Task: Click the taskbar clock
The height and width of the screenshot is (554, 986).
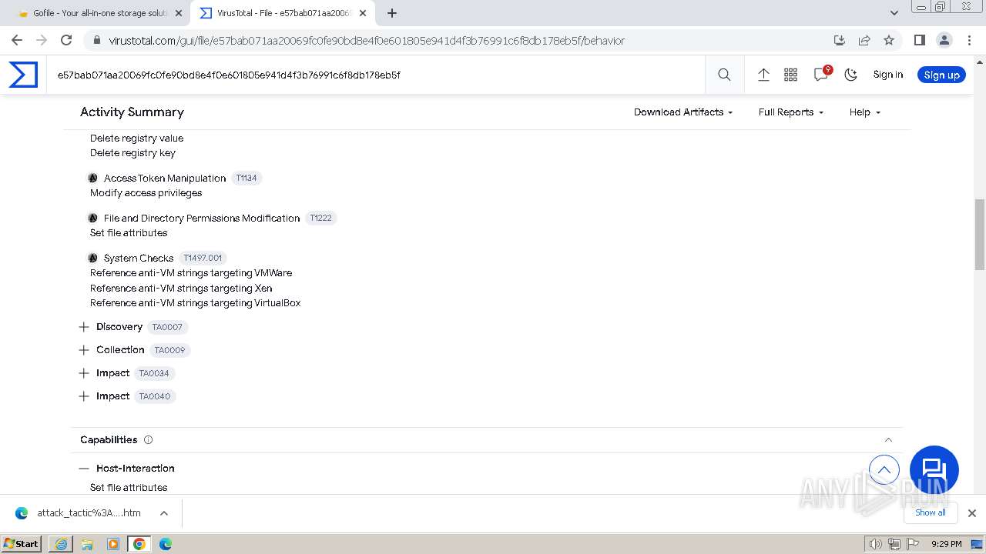Action: click(x=946, y=544)
